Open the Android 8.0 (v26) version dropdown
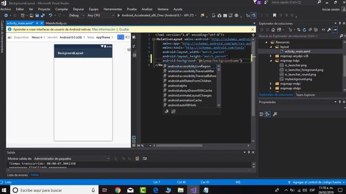Viewport: 346px width, 194px height. click(72, 37)
